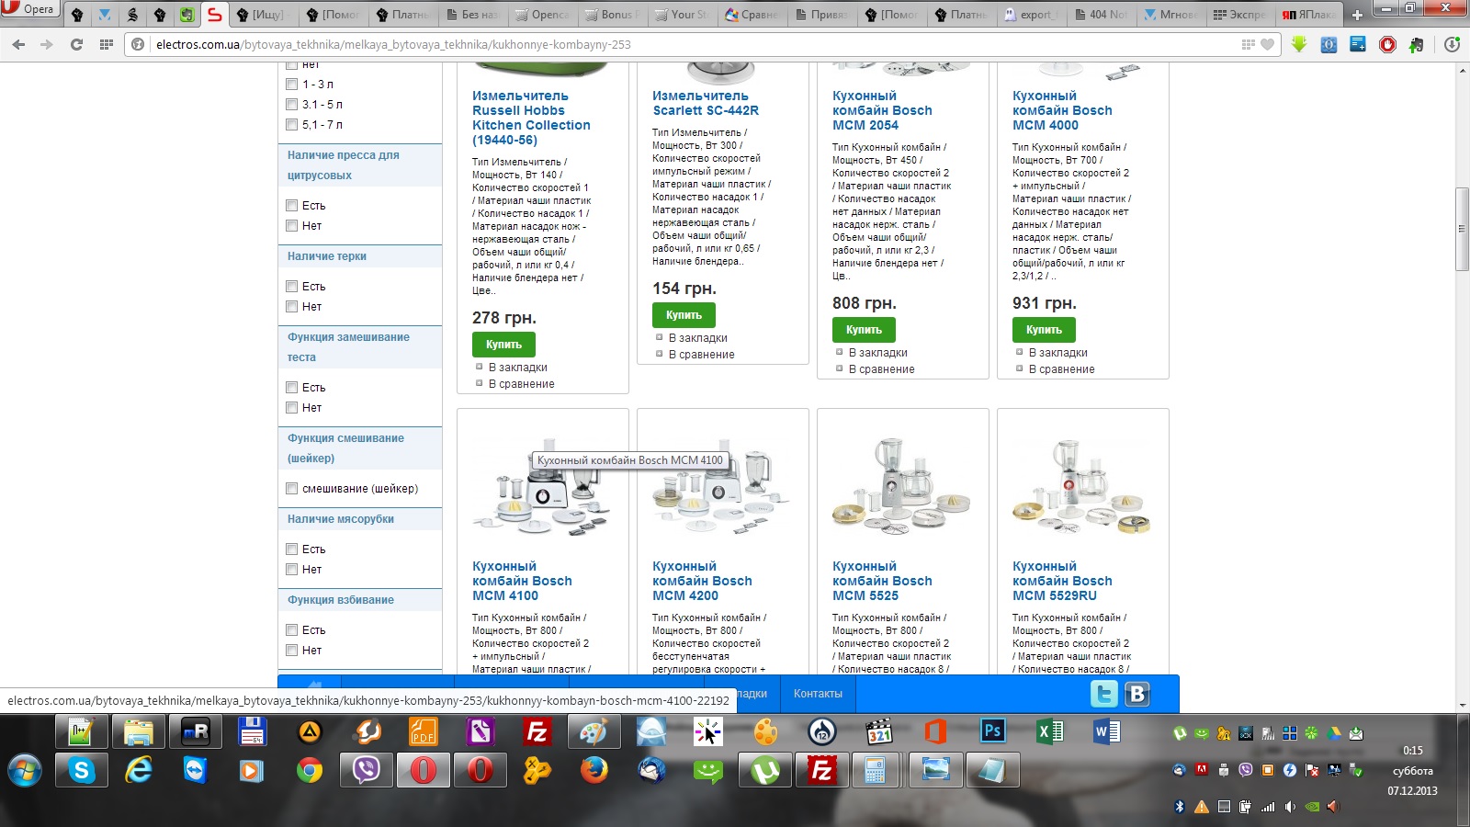Open the Speed Dial grid icon
Image resolution: width=1470 pixels, height=827 pixels.
(107, 44)
